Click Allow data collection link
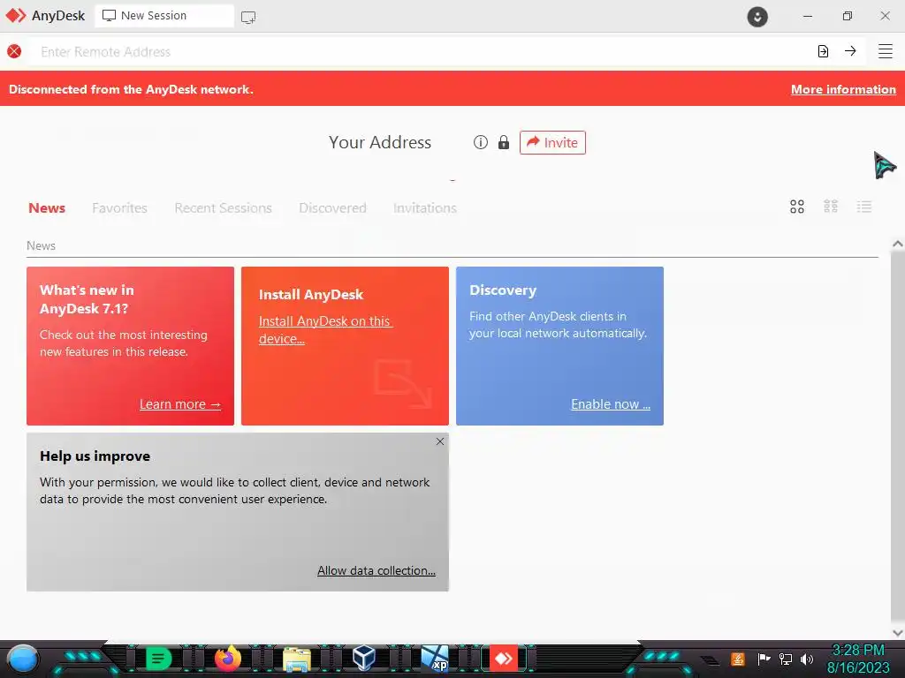The width and height of the screenshot is (905, 678). (x=376, y=570)
